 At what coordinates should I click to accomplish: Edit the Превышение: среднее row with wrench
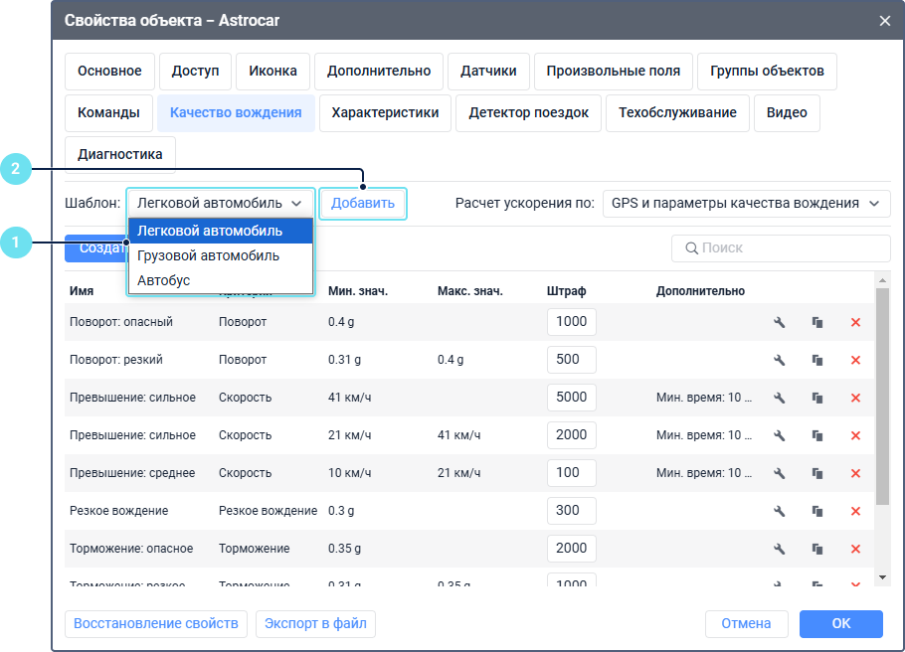pos(780,473)
